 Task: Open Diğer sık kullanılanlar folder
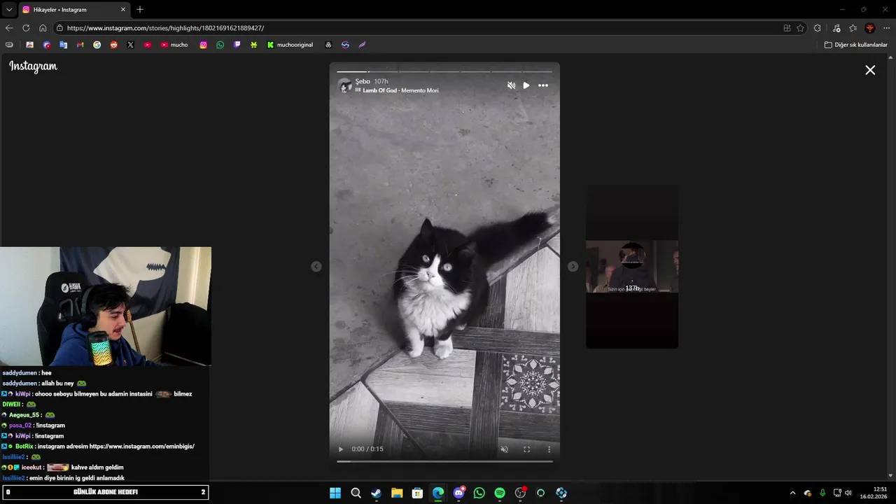[855, 45]
